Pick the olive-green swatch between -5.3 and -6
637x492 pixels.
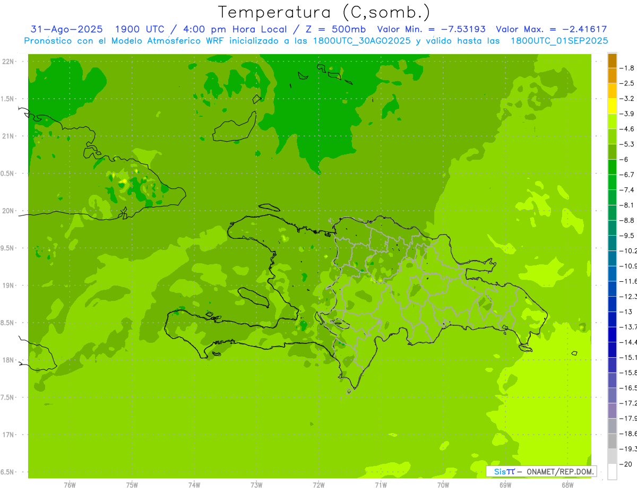pyautogui.click(x=612, y=152)
